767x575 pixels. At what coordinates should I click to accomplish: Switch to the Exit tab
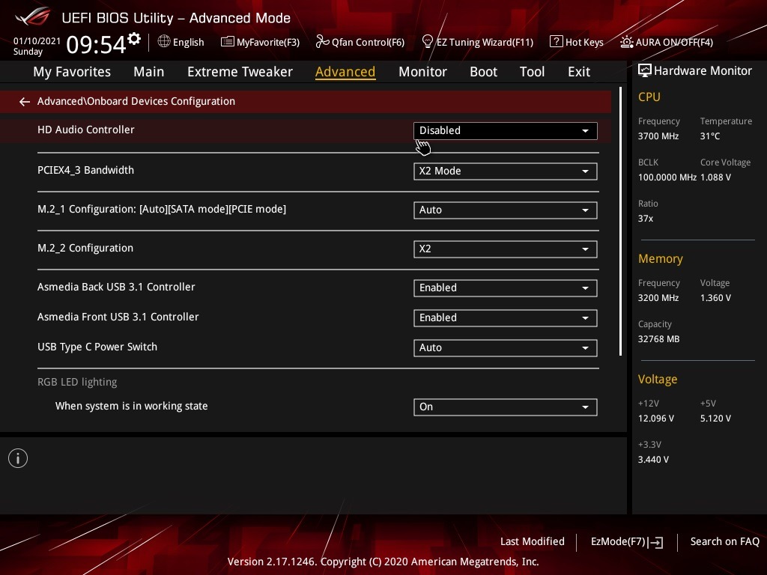coord(579,72)
